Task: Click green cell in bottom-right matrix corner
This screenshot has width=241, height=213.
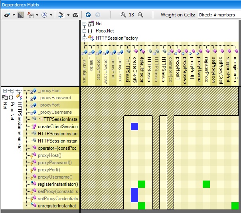Action: click(235, 206)
